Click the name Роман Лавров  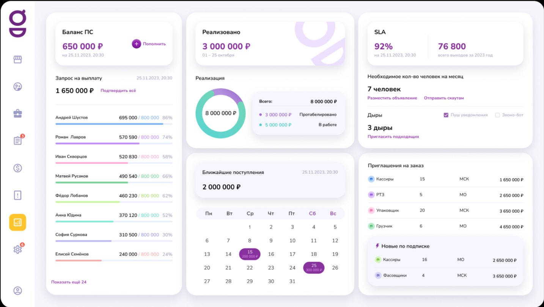71,137
